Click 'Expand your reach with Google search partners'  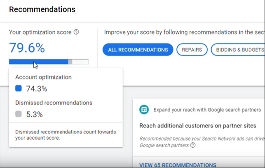(207, 110)
